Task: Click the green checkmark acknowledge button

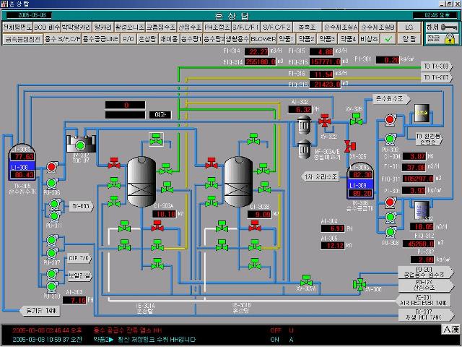Action: [388, 38]
